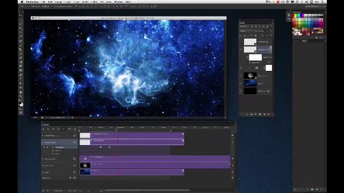The width and height of the screenshot is (344, 193).
Task: Click the delete layer trash icon
Action: 269,114
